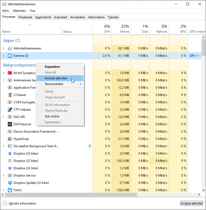Click the HyperSnap process icon

[x=10, y=139]
